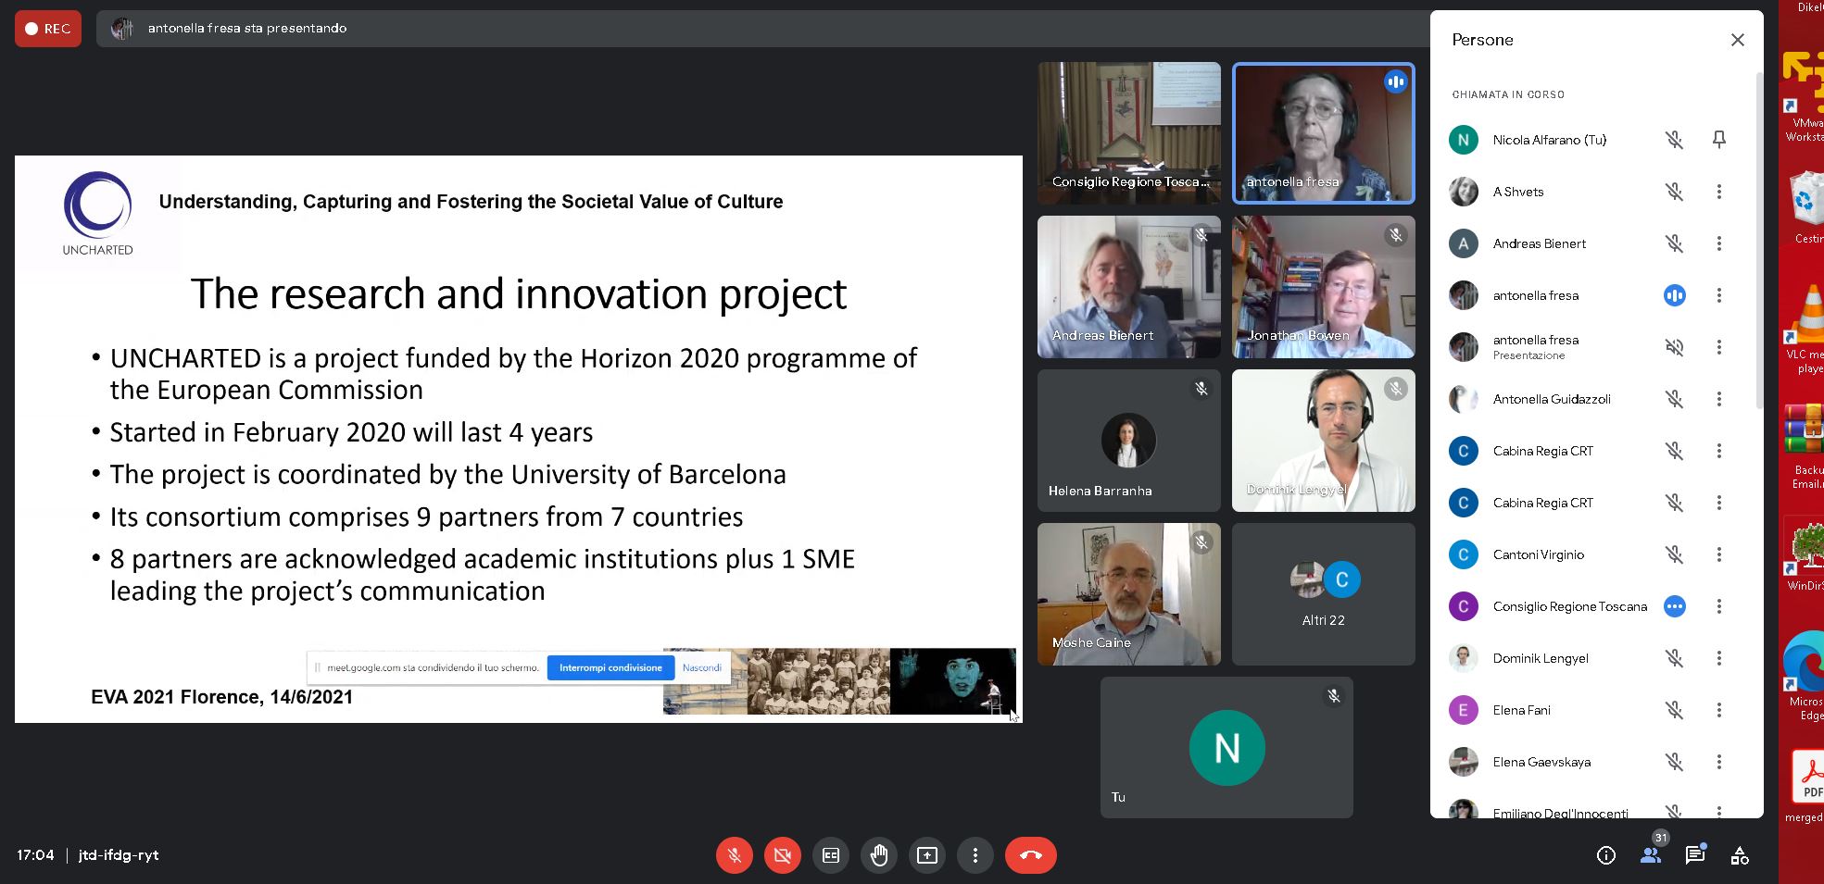
Task: Toggle the camera off button
Action: point(782,855)
